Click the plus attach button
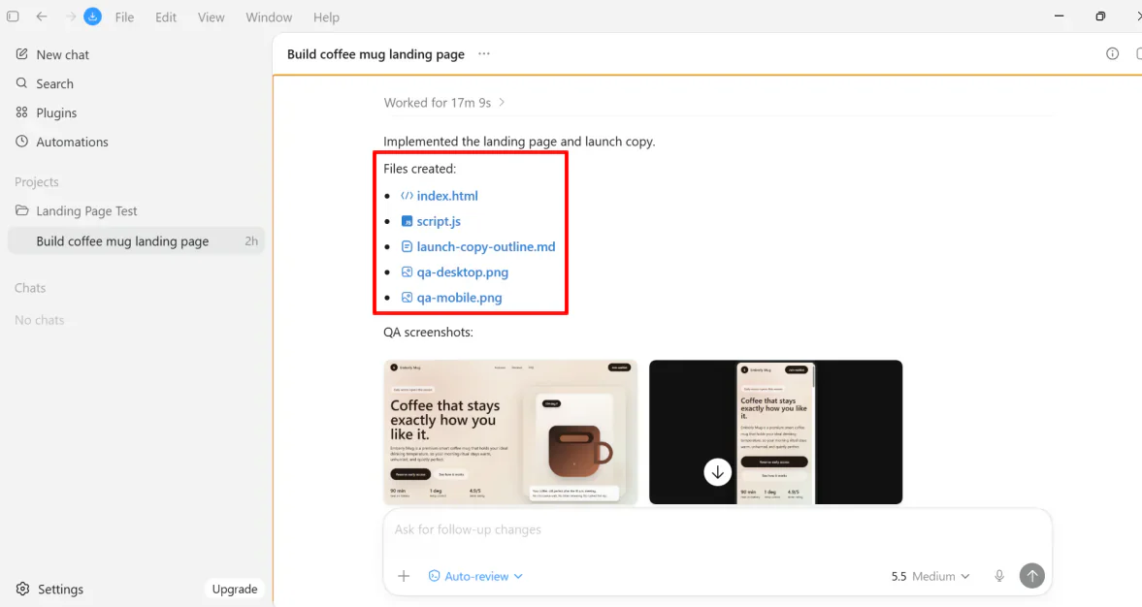The height and width of the screenshot is (607, 1142). click(404, 576)
